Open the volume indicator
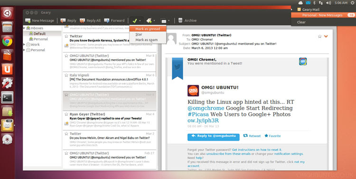Image resolution: width=356 pixels, height=179 pixels. 328,3
